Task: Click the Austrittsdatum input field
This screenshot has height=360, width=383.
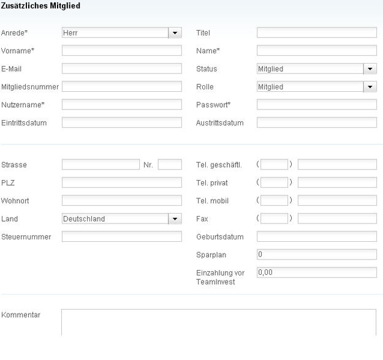Action: pos(317,122)
